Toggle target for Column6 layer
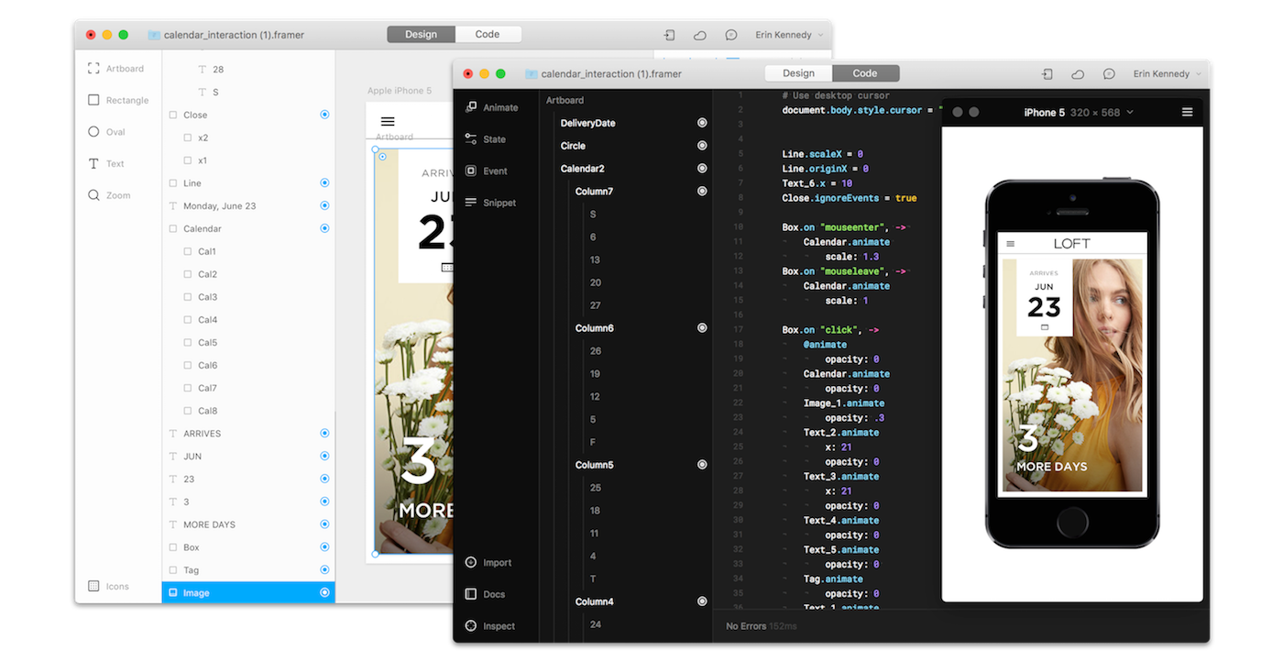This screenshot has width=1283, height=662. pos(702,327)
